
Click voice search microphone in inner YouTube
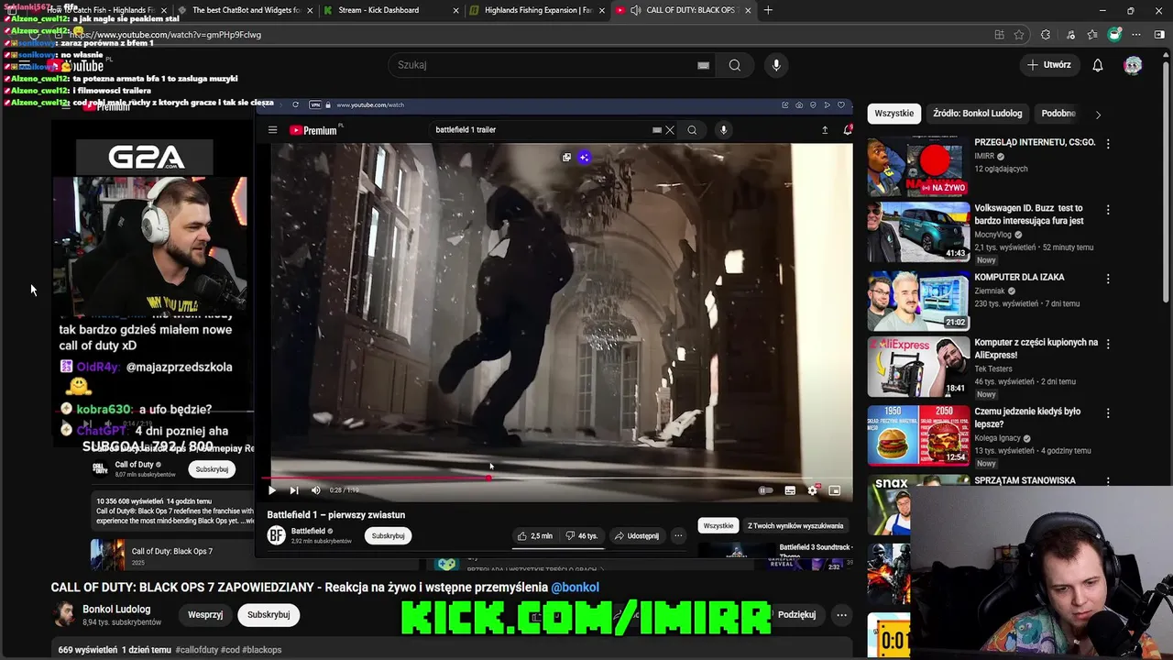pyautogui.click(x=723, y=130)
